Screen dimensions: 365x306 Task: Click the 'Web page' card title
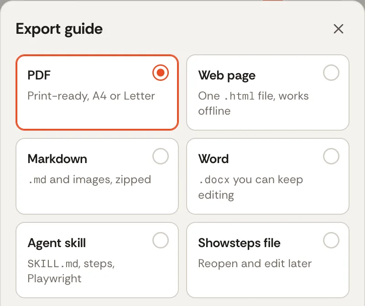point(227,75)
